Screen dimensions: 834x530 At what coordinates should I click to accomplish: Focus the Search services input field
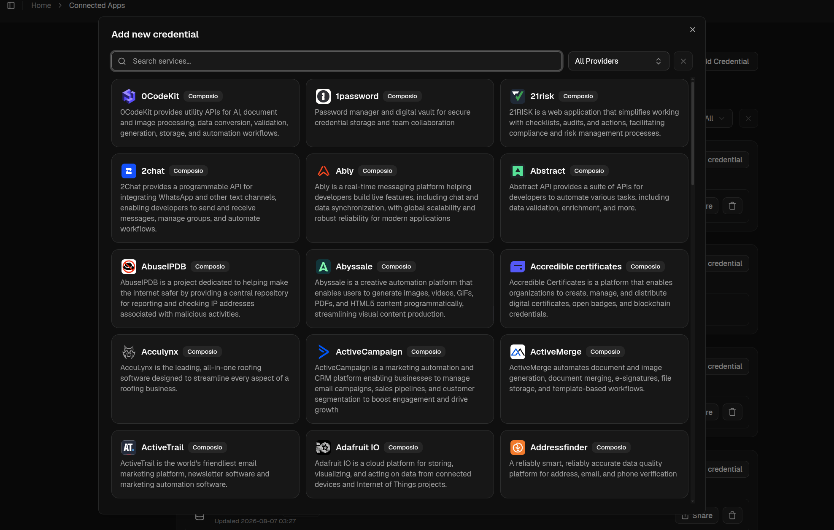pos(337,61)
